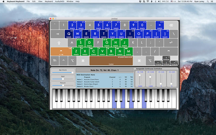Click the gray A key
216x135 pixels.
(x=72, y=43)
